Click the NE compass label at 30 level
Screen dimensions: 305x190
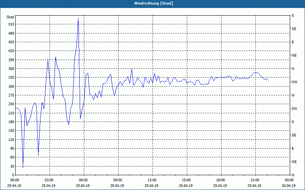tap(294, 162)
